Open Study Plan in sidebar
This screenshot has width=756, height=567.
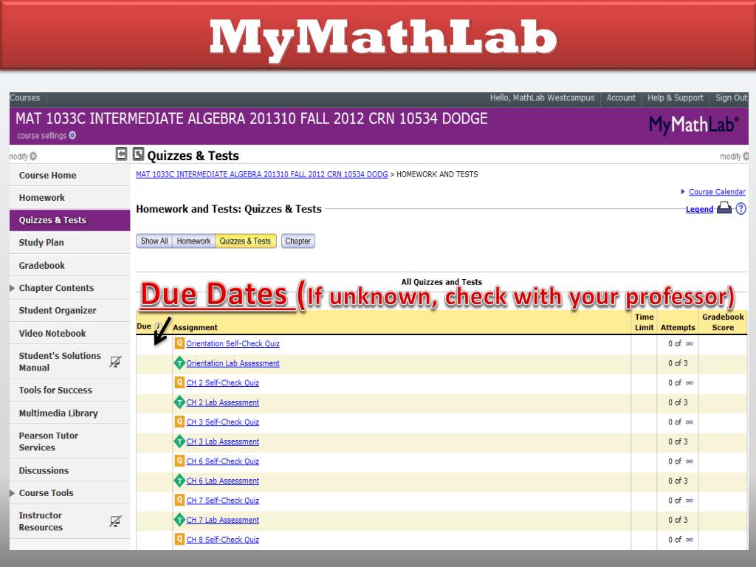pos(70,242)
